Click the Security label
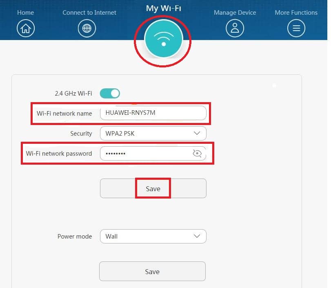Screen dimensions: 331x288 pyautogui.click(x=81, y=134)
